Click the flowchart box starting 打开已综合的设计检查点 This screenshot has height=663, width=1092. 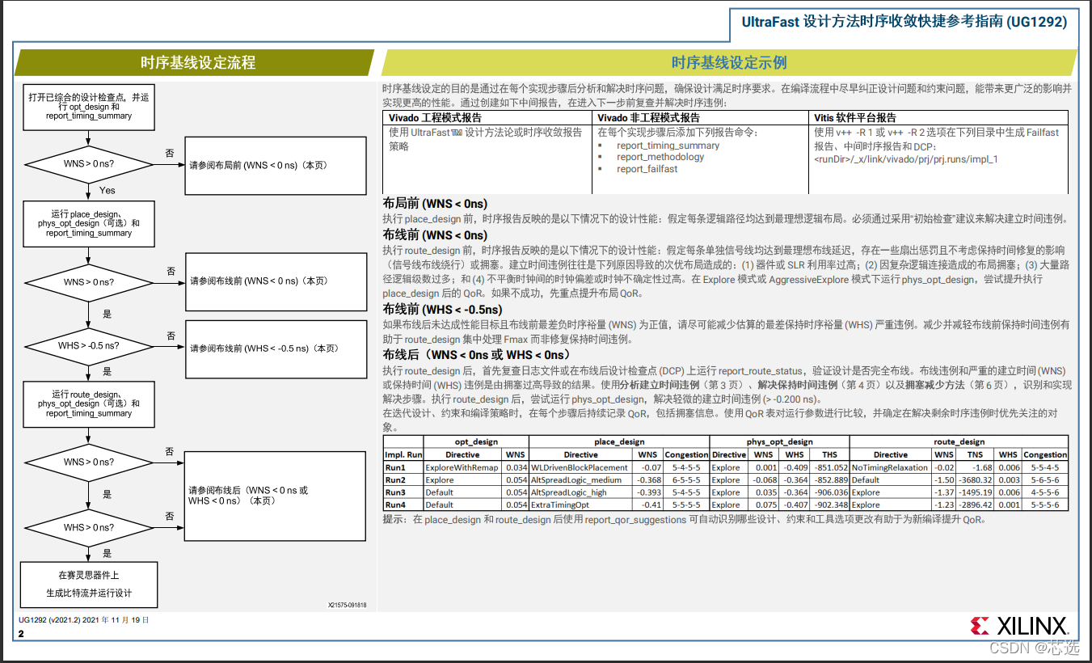pos(89,107)
